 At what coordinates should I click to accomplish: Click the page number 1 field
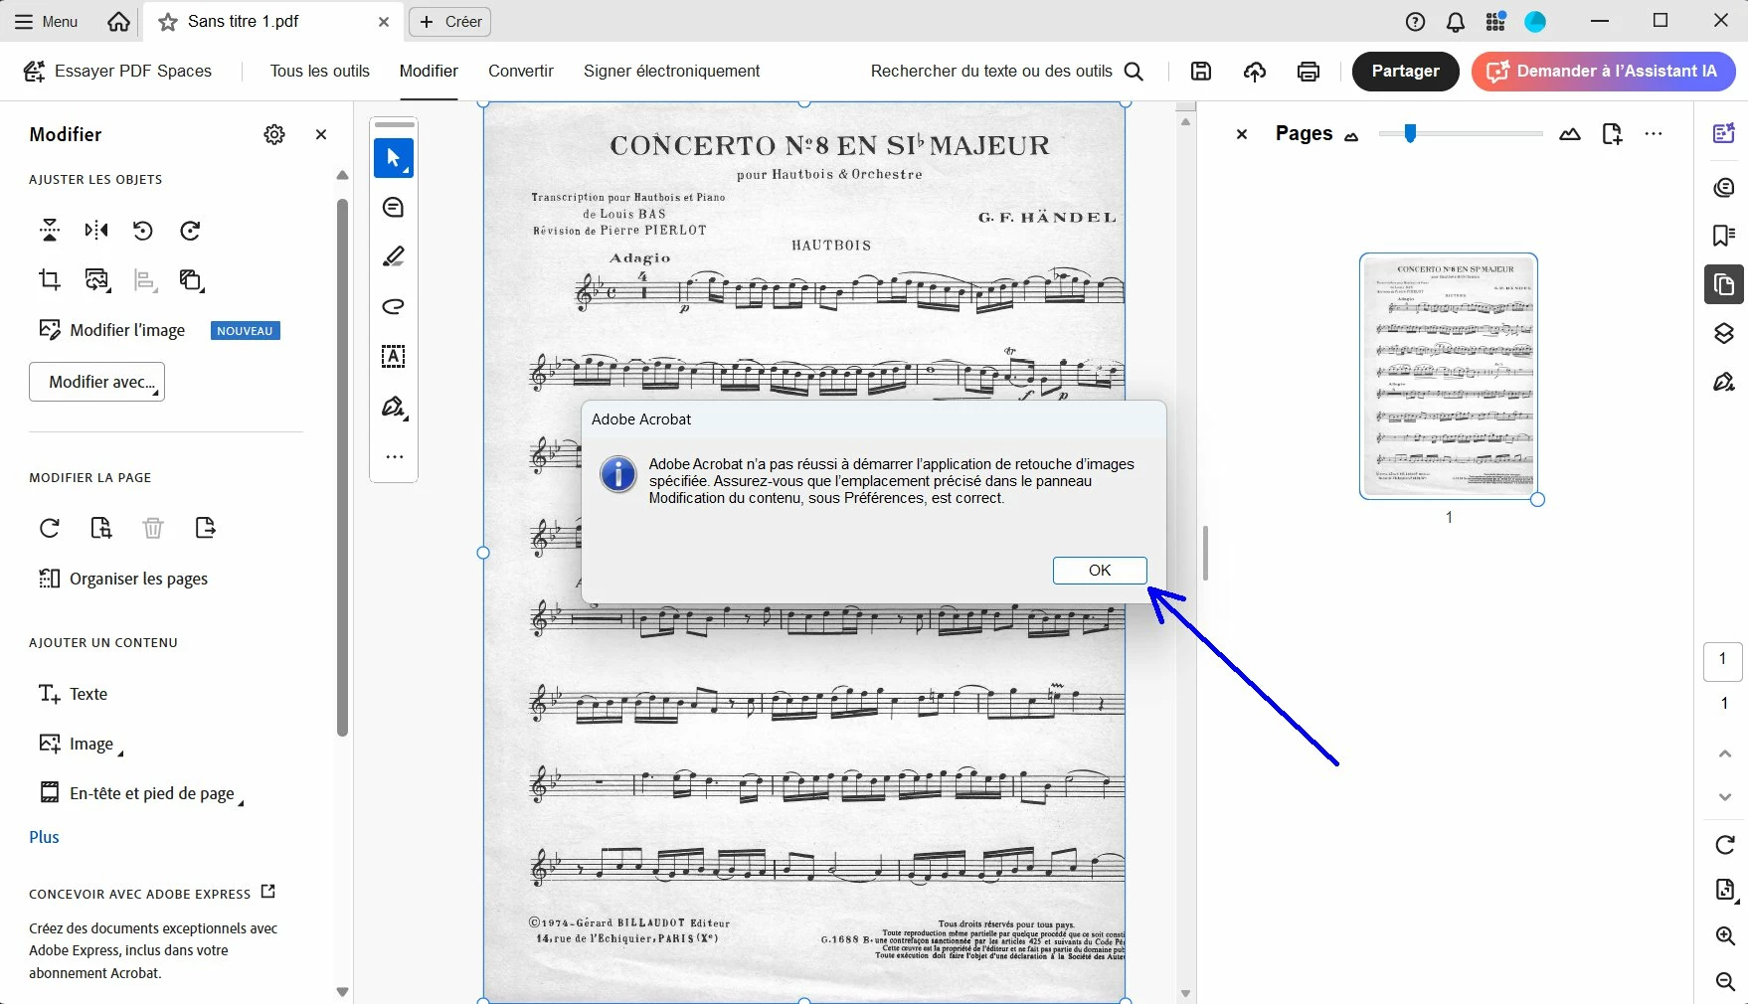(1723, 661)
